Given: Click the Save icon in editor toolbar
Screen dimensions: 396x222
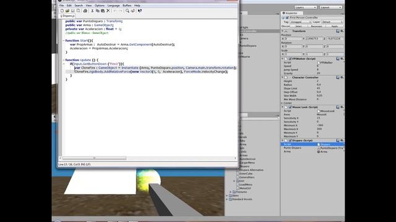Looking at the screenshot, I should pyautogui.click(x=73, y=11).
